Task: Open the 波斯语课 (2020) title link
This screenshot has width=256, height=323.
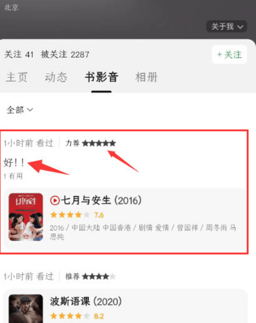Action: pyautogui.click(x=85, y=302)
